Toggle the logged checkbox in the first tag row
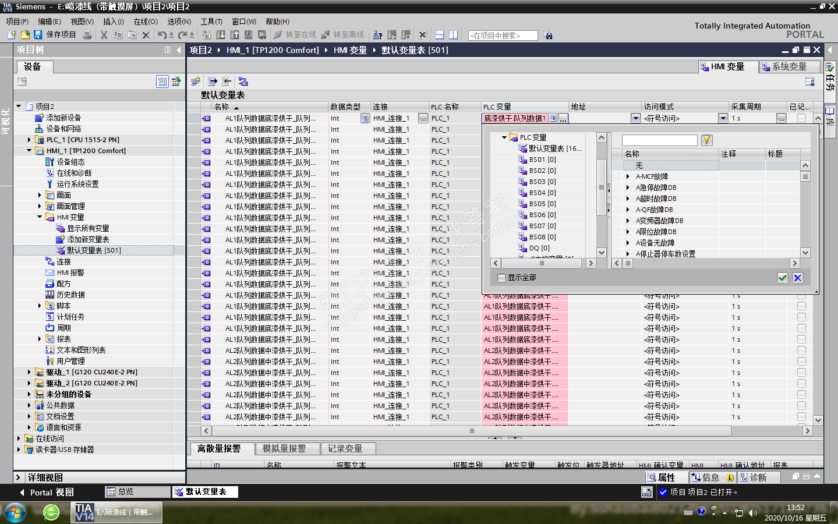The image size is (838, 524). pyautogui.click(x=802, y=118)
